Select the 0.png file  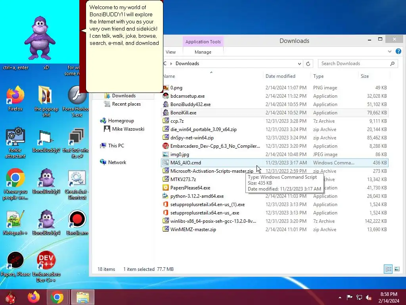pyautogui.click(x=275, y=88)
